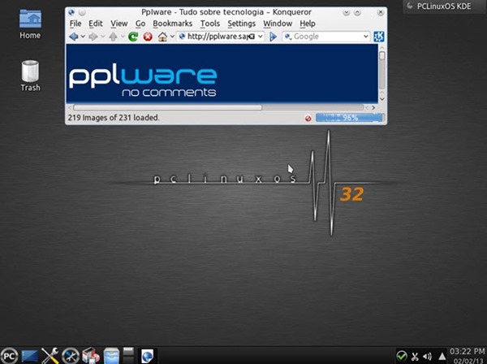487x364 pixels.
Task: Click the scroll-right arrow of horizontal scrollbar
Action: click(x=373, y=107)
